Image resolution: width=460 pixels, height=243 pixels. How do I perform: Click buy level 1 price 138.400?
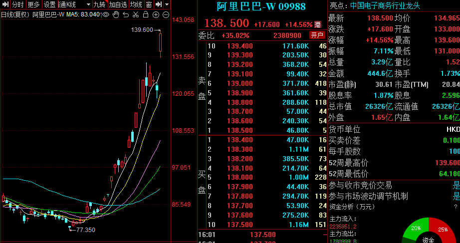(239, 140)
